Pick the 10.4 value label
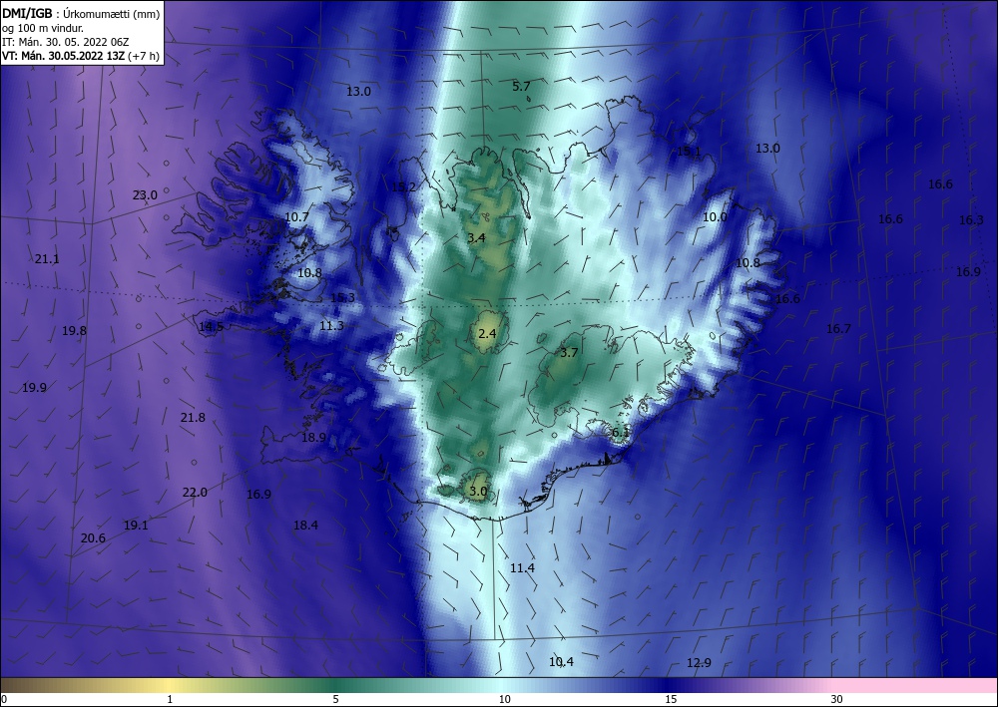Viewport: 998px width, 707px height. click(x=561, y=662)
